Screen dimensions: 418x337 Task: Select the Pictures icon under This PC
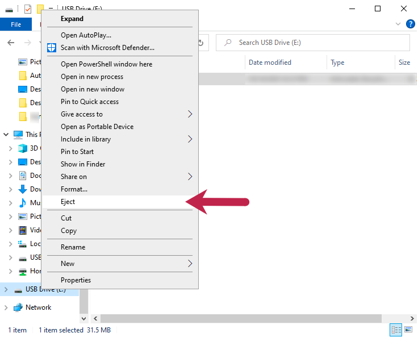[x=23, y=217]
